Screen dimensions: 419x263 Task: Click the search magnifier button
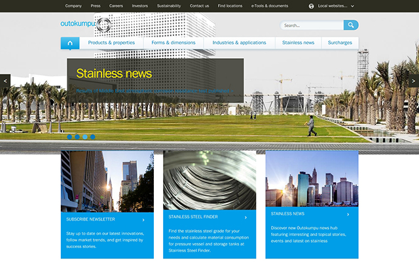[x=351, y=25]
